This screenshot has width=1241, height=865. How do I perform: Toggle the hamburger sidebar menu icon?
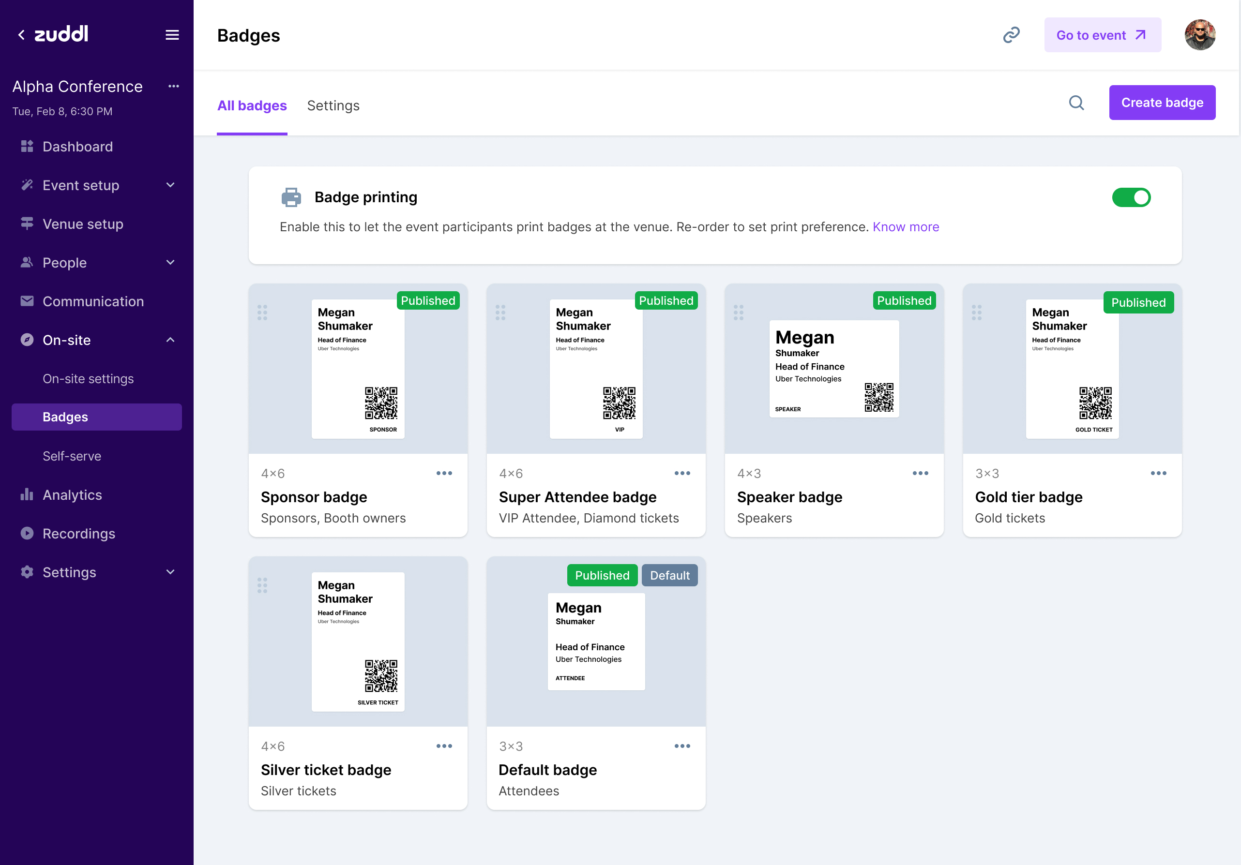tap(172, 35)
